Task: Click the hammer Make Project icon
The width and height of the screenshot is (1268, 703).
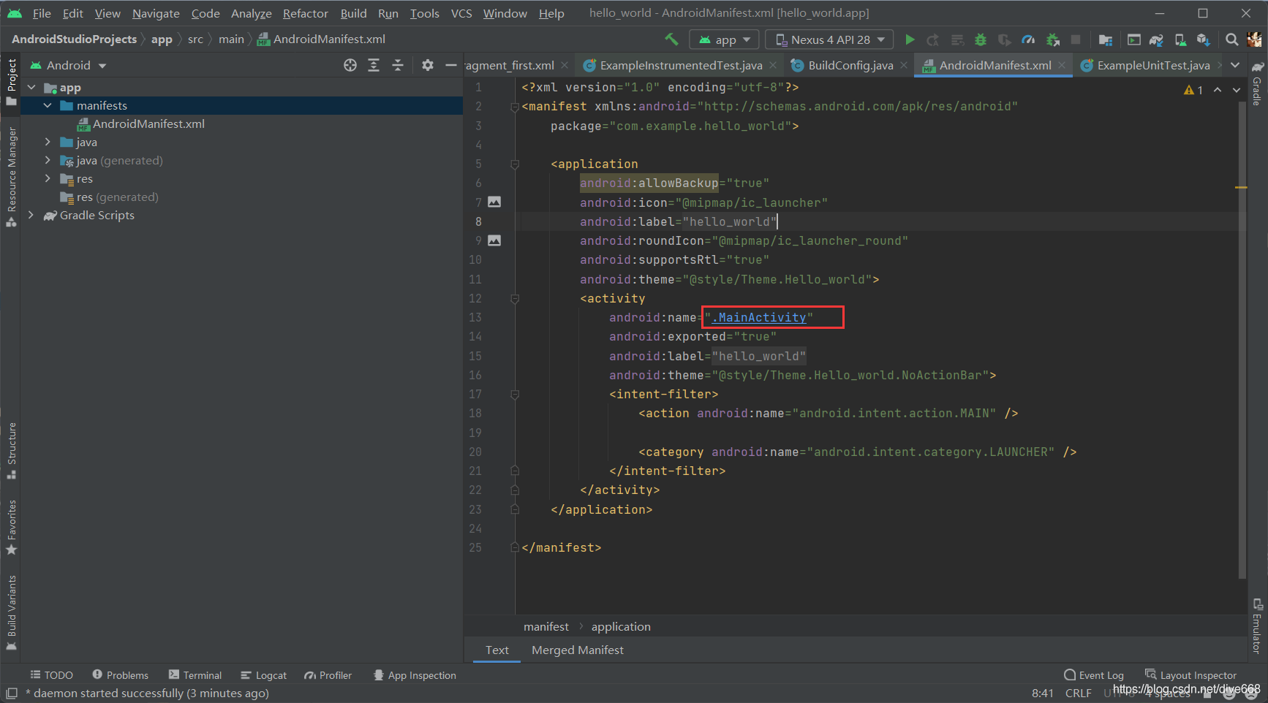Action: pos(671,39)
